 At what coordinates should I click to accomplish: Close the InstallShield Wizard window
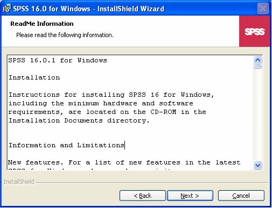click(x=263, y=9)
